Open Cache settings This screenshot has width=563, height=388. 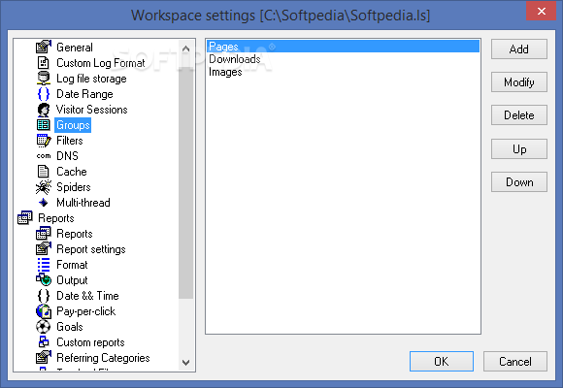(72, 172)
